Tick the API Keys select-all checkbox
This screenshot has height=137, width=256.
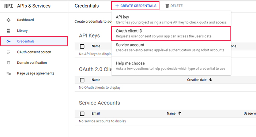point(82,47)
